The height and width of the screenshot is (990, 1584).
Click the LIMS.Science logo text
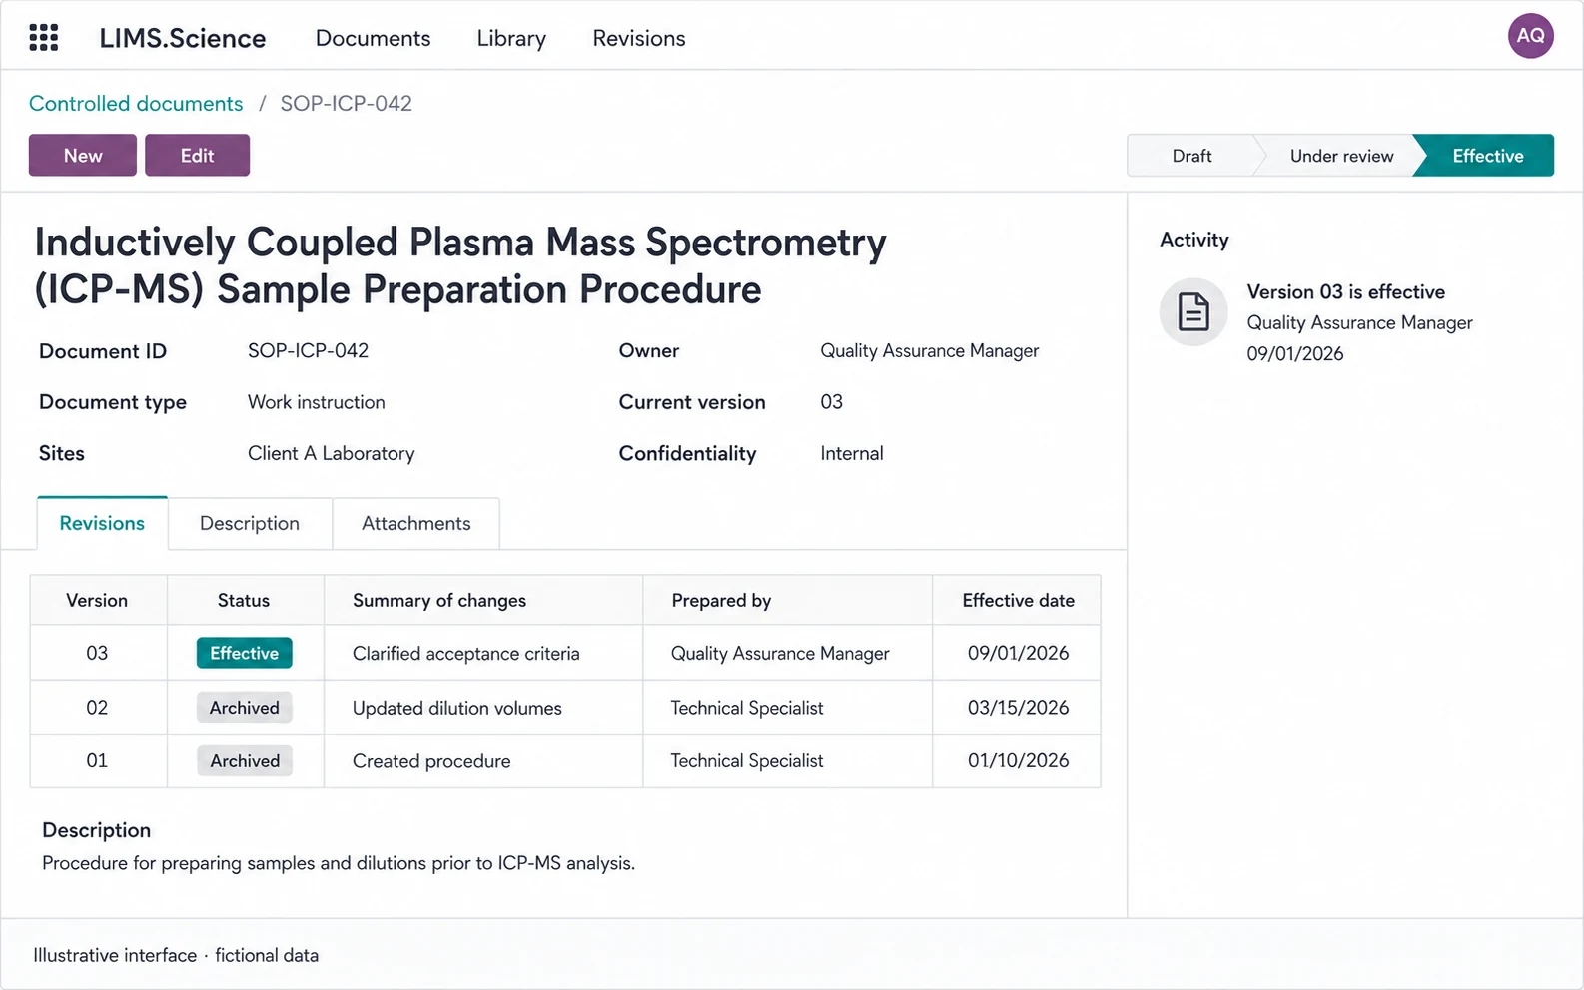click(x=183, y=38)
